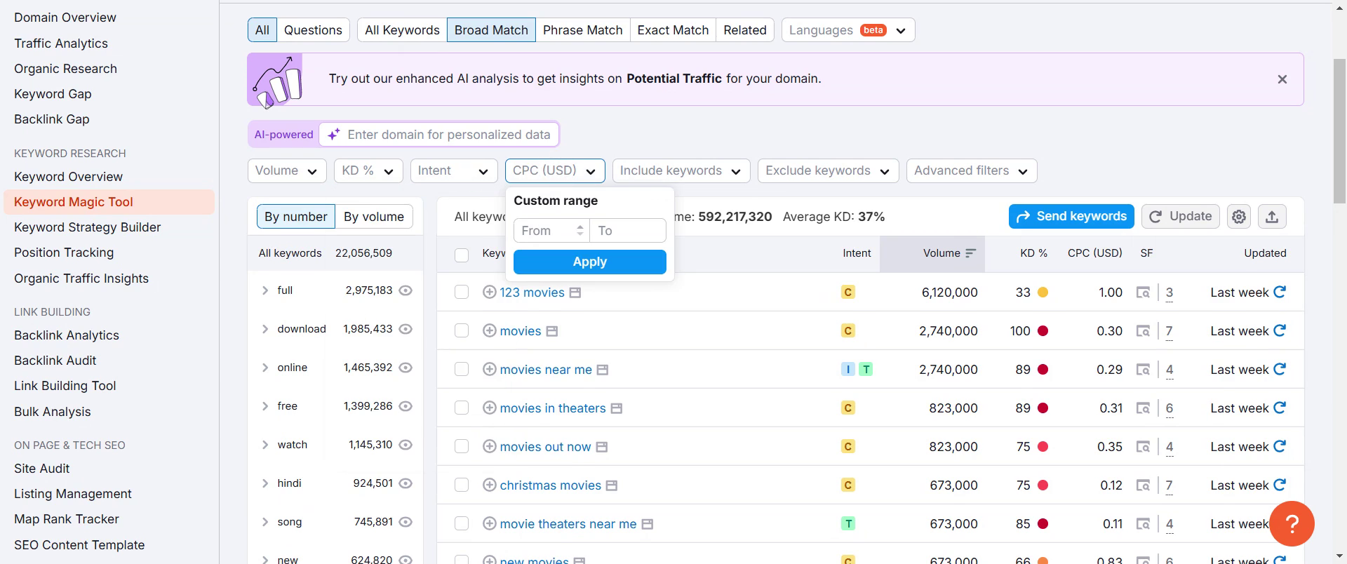Viewport: 1347px width, 564px height.
Task: Refresh 'movies' row data
Action: point(1280,330)
